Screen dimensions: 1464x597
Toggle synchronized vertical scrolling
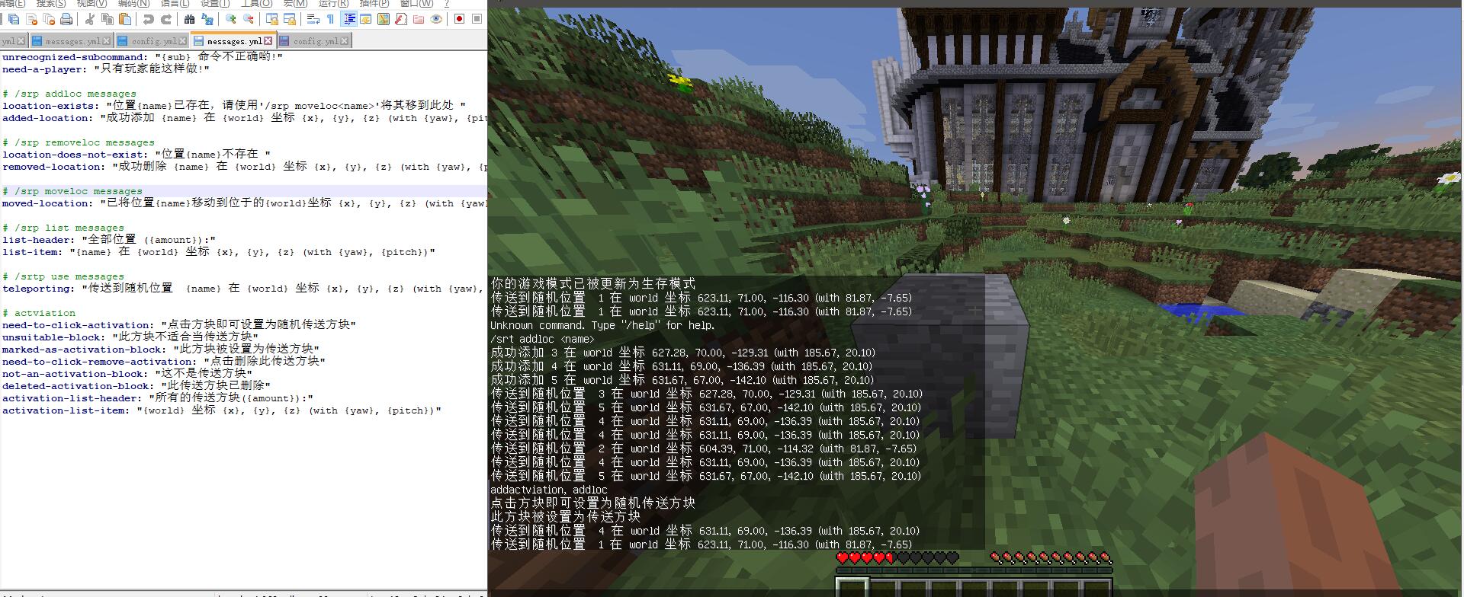[x=272, y=19]
